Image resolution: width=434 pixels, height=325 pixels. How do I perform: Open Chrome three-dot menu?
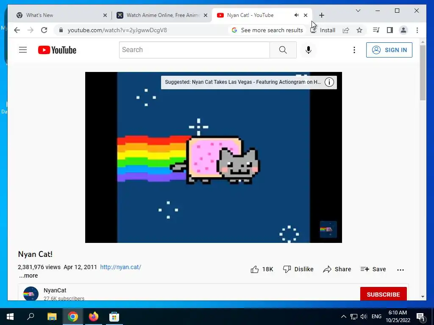click(417, 30)
